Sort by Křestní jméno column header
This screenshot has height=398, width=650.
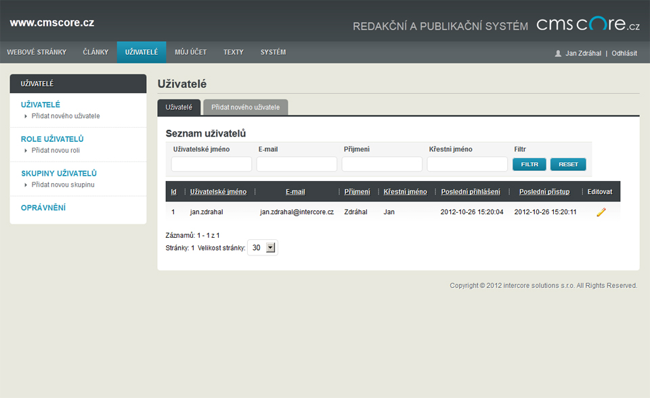click(x=405, y=191)
